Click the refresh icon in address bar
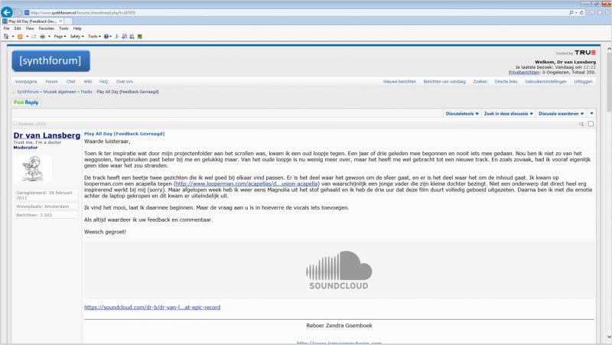612x345 pixels. [581, 12]
